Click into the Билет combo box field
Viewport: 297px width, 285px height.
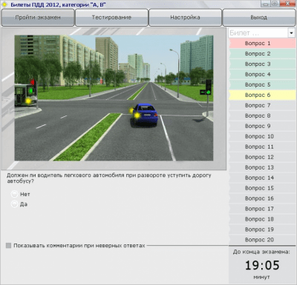pyautogui.click(x=258, y=33)
